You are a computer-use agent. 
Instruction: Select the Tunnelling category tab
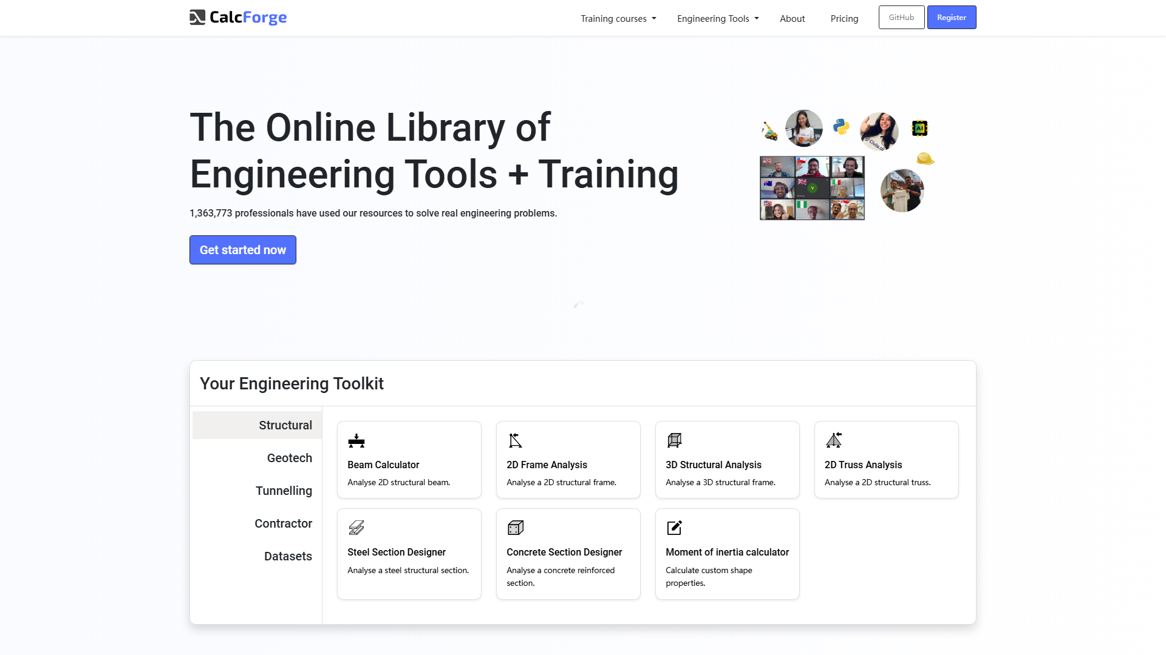pyautogui.click(x=284, y=491)
